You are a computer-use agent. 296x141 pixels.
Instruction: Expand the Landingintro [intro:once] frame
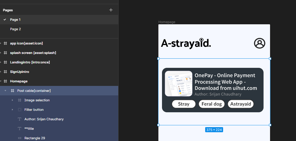click(1, 62)
